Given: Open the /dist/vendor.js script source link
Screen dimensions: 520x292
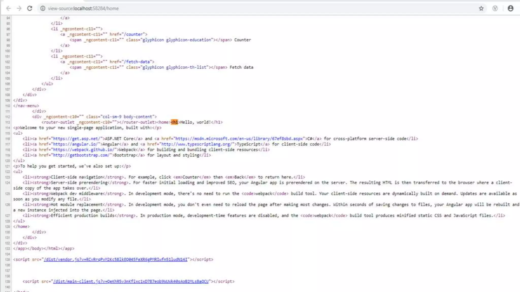Looking at the screenshot, I should click(x=116, y=259).
